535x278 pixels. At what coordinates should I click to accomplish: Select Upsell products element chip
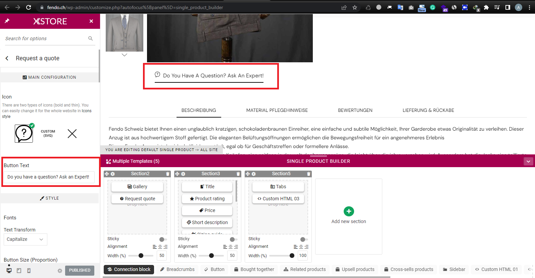[x=355, y=269]
